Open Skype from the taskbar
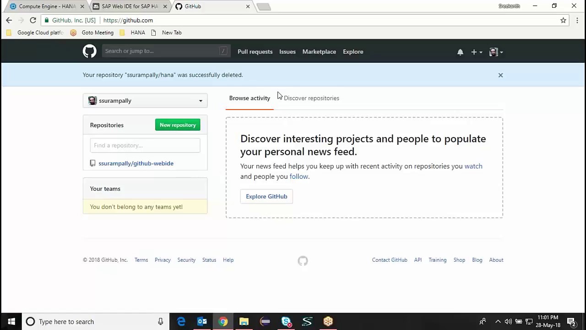 pyautogui.click(x=286, y=322)
